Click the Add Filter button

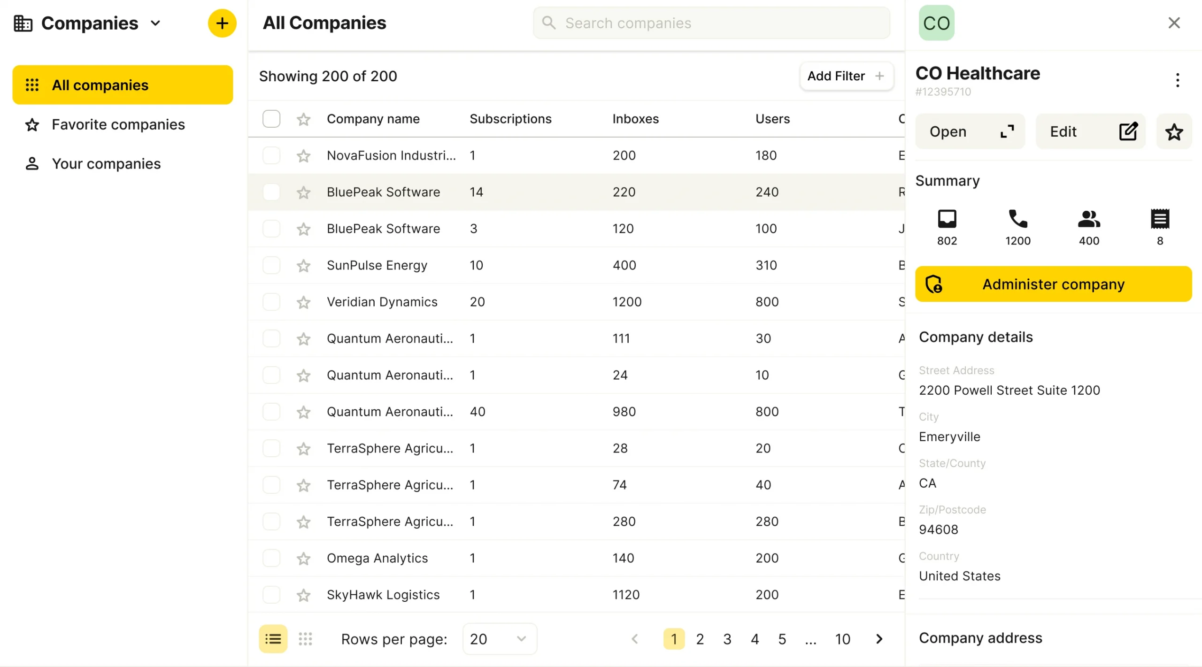pyautogui.click(x=846, y=76)
